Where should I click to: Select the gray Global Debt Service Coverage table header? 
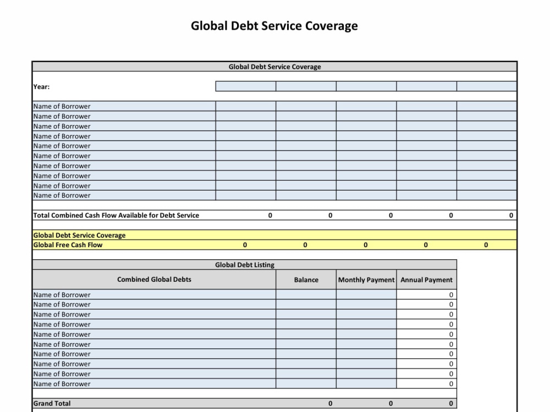tap(274, 66)
